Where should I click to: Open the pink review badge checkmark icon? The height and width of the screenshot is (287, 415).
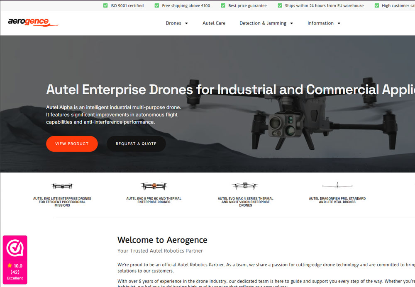point(15,248)
